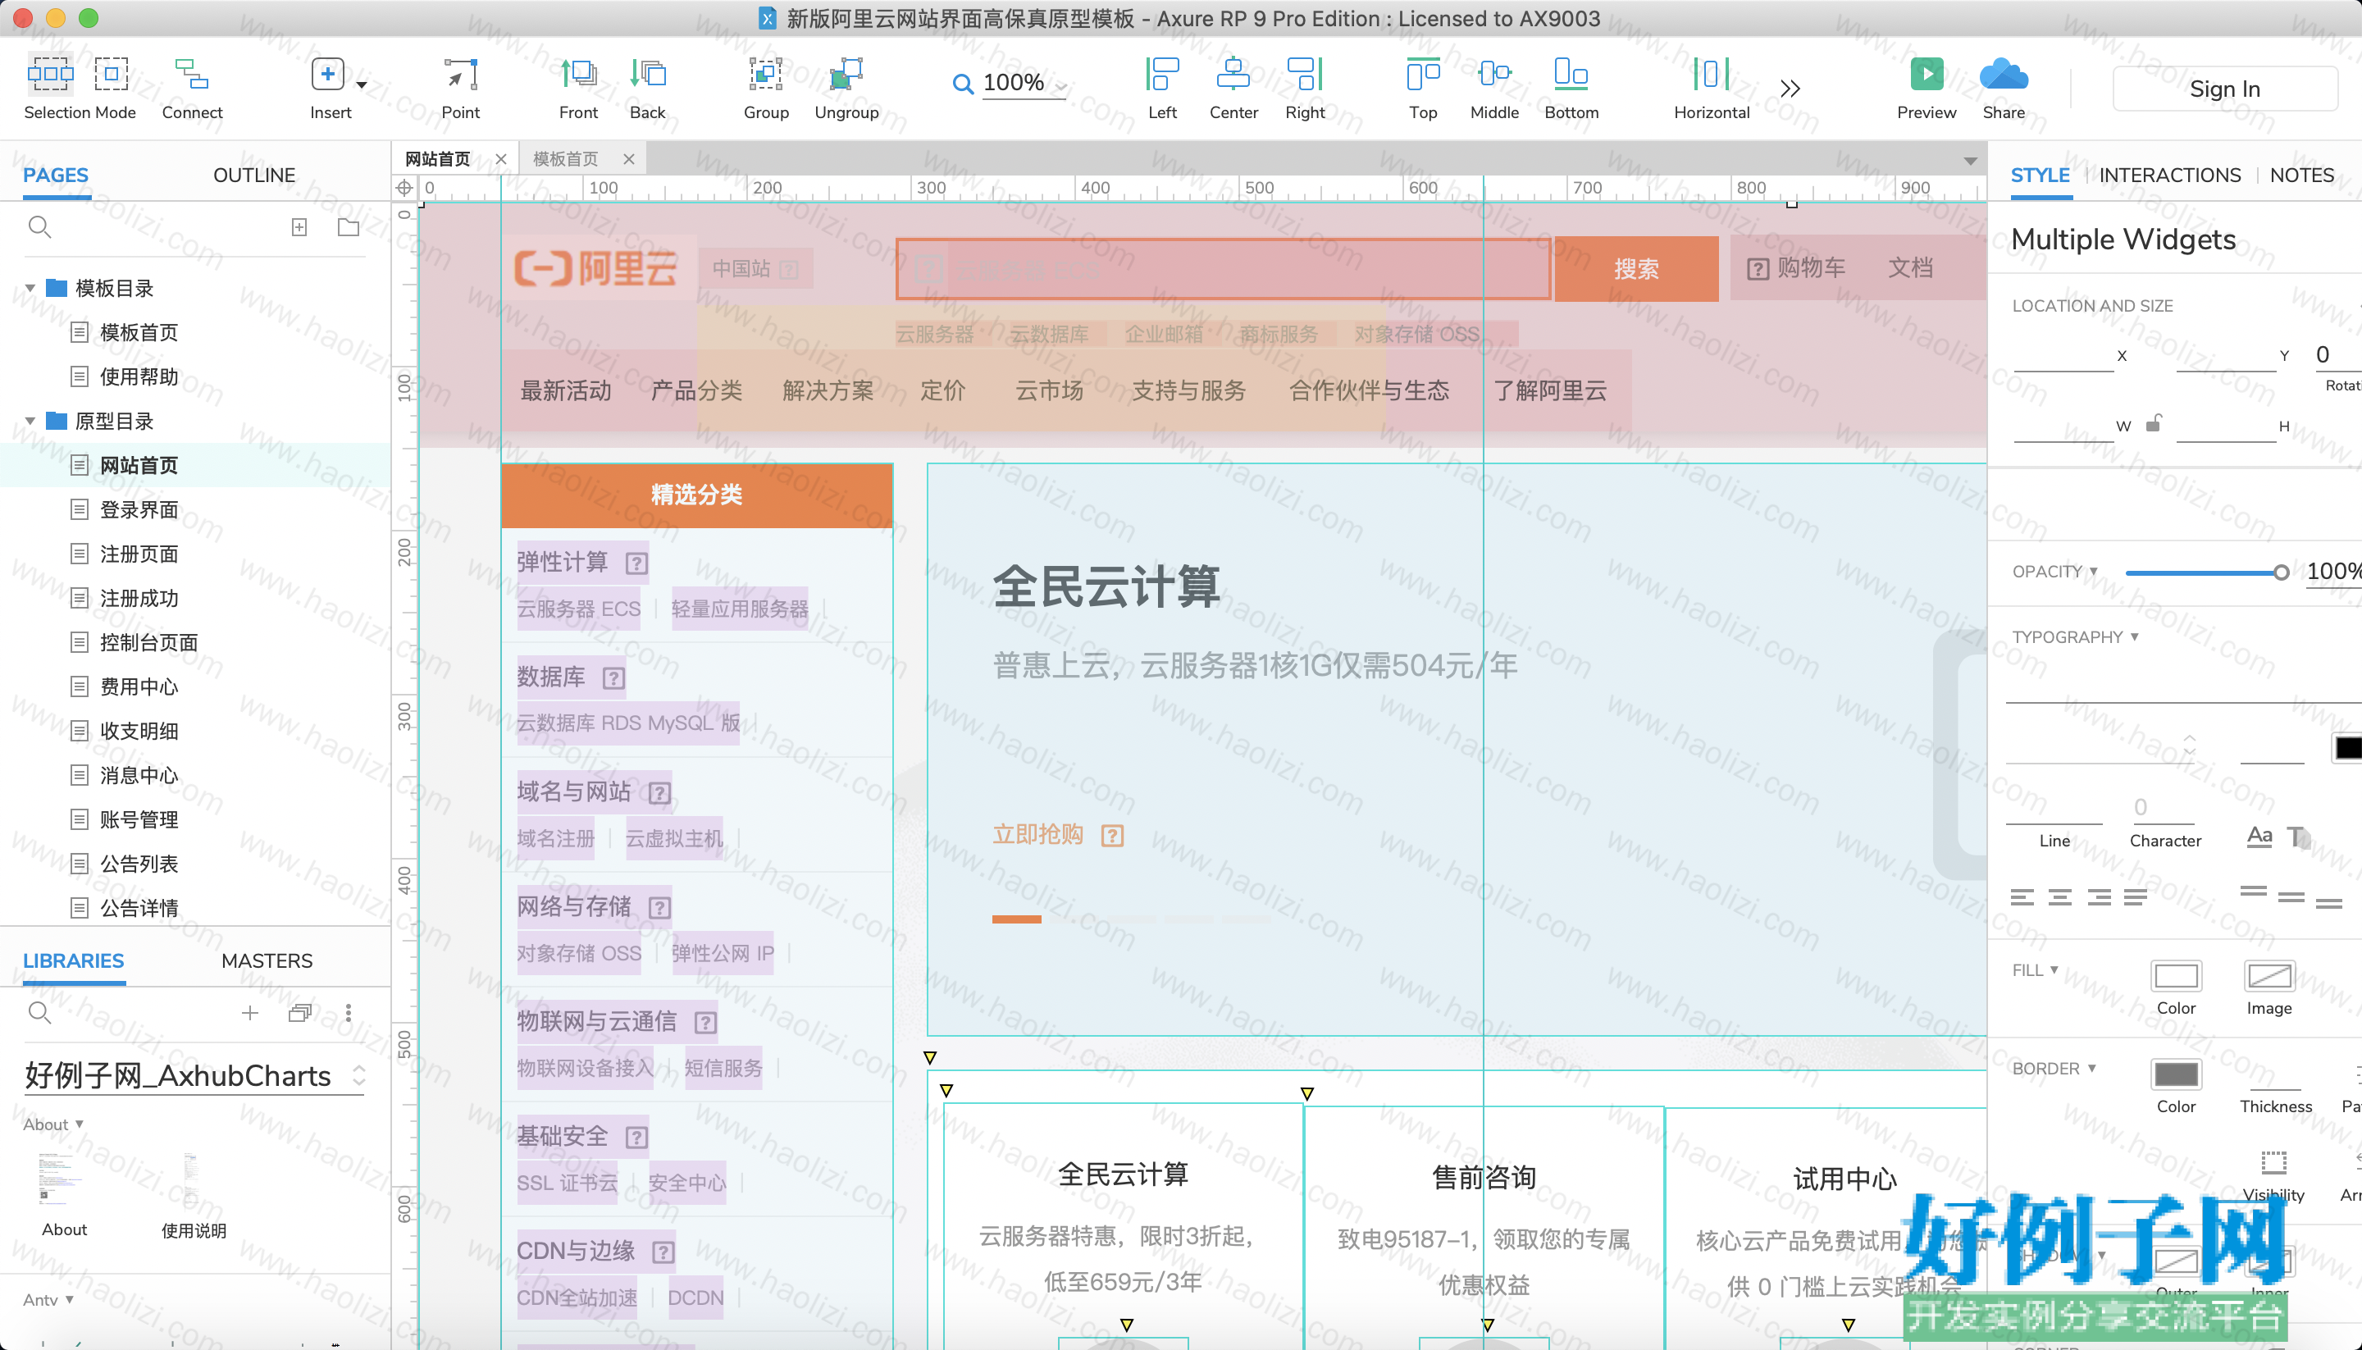Select the Point tool
The height and width of the screenshot is (1350, 2362).
point(461,74)
